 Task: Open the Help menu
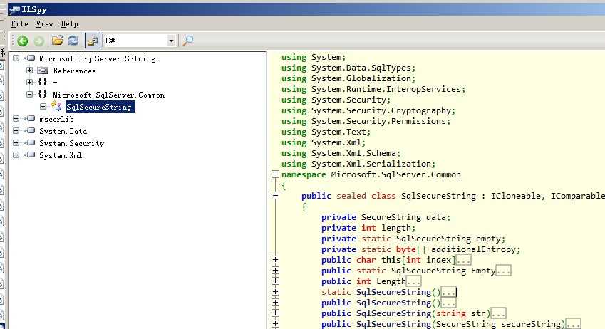point(69,24)
